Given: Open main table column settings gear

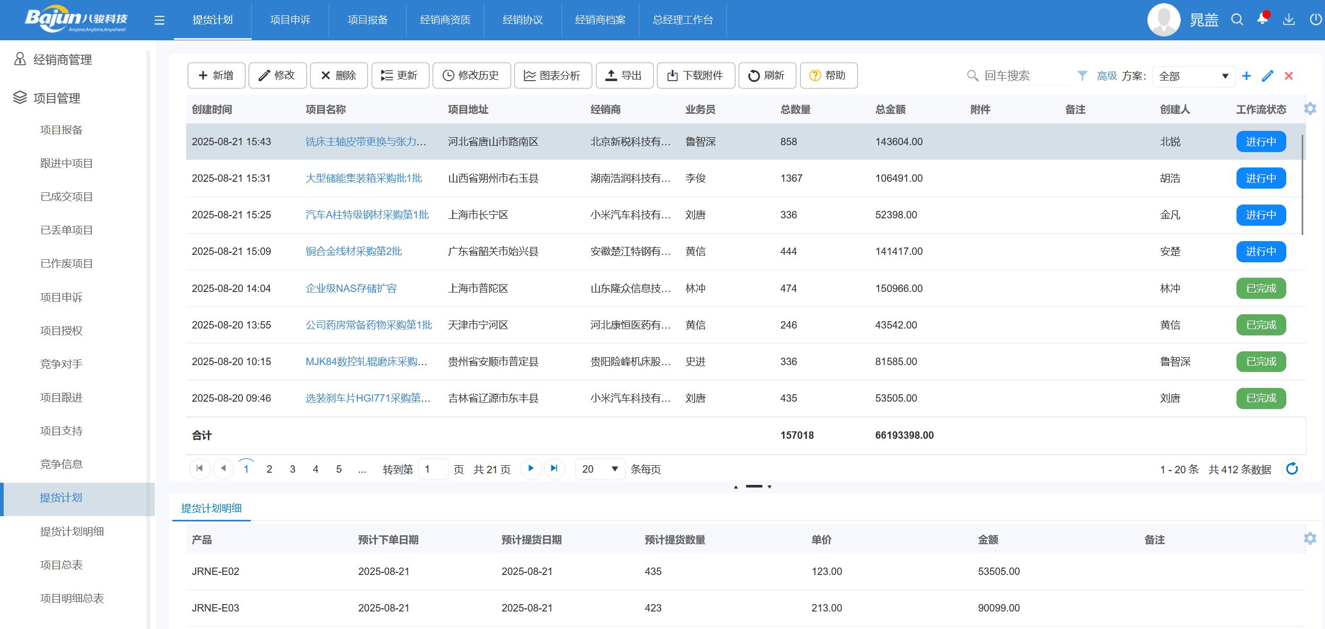Looking at the screenshot, I should (x=1310, y=109).
